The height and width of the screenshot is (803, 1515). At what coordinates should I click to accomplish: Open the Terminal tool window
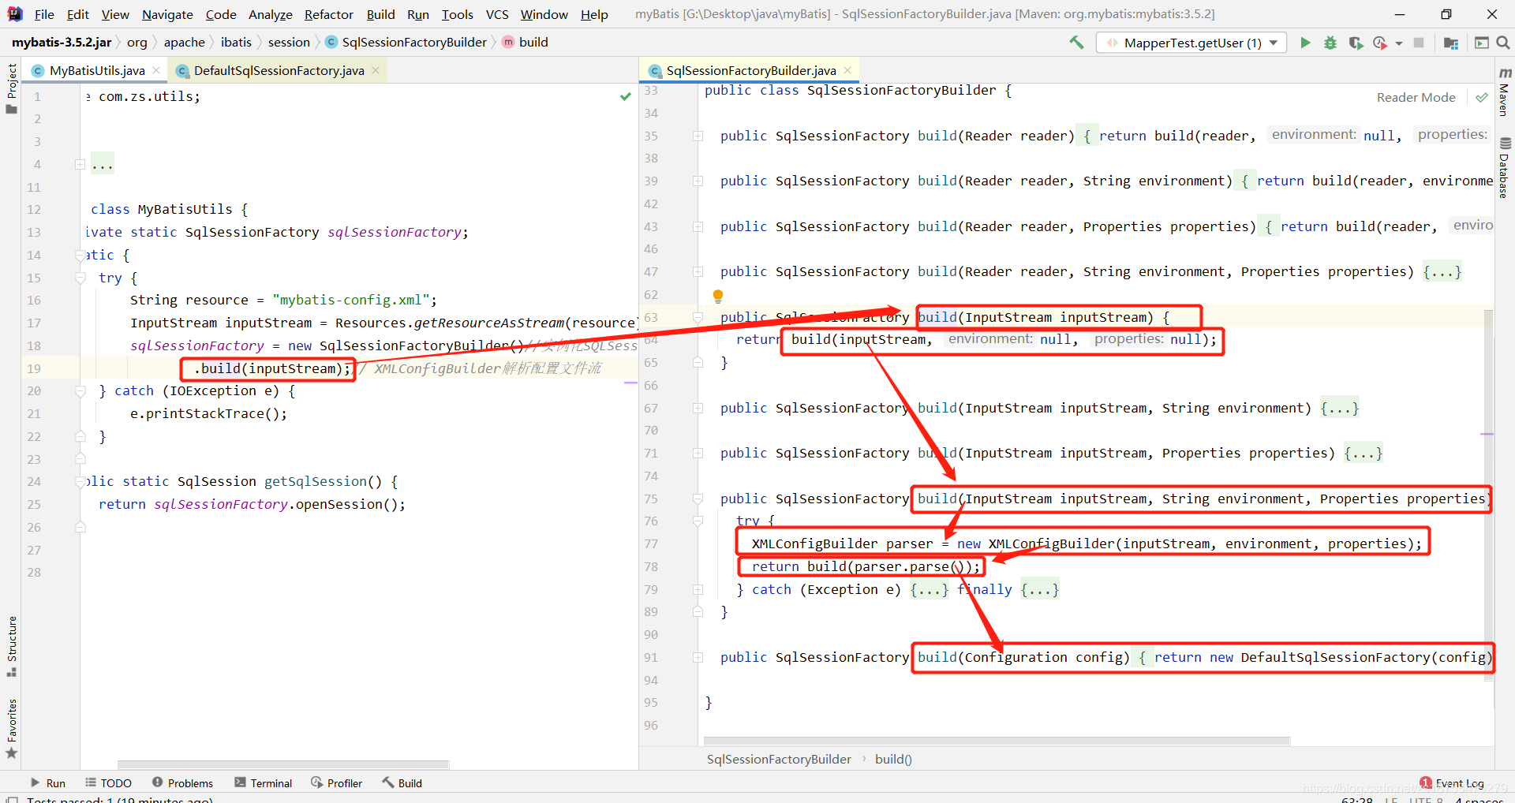pos(264,782)
